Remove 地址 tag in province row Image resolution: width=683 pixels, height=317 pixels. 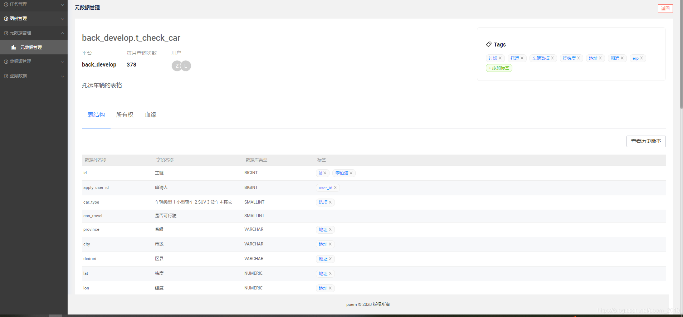(330, 230)
